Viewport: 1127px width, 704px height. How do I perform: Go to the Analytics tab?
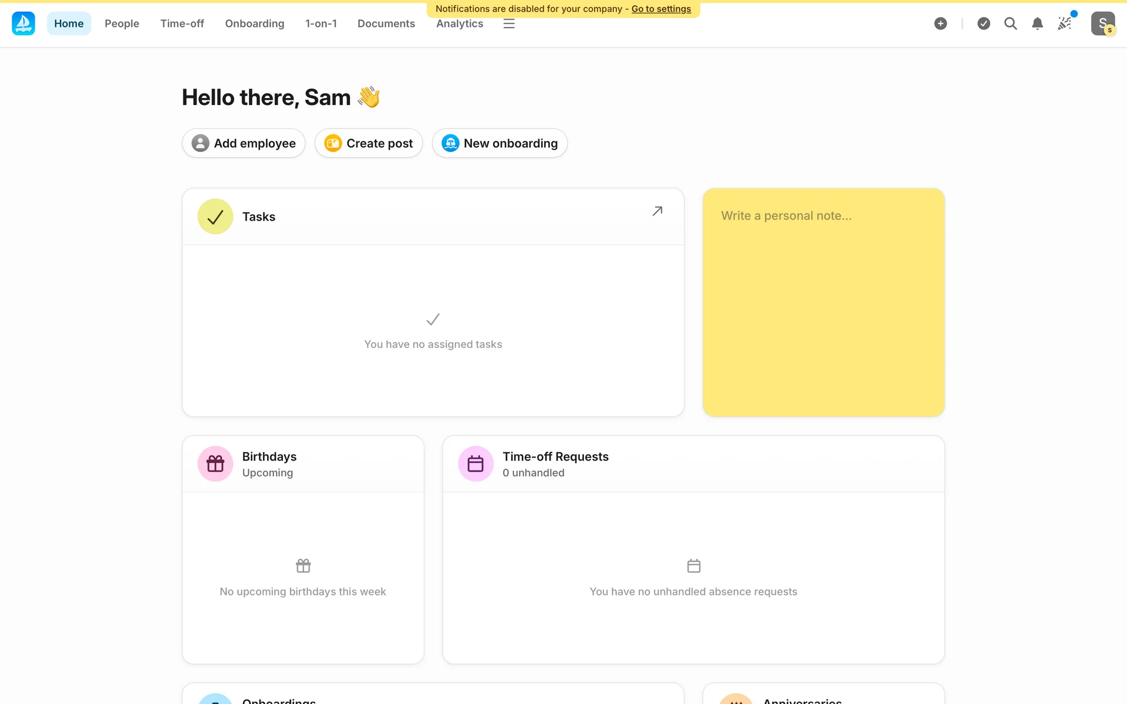pyautogui.click(x=460, y=25)
